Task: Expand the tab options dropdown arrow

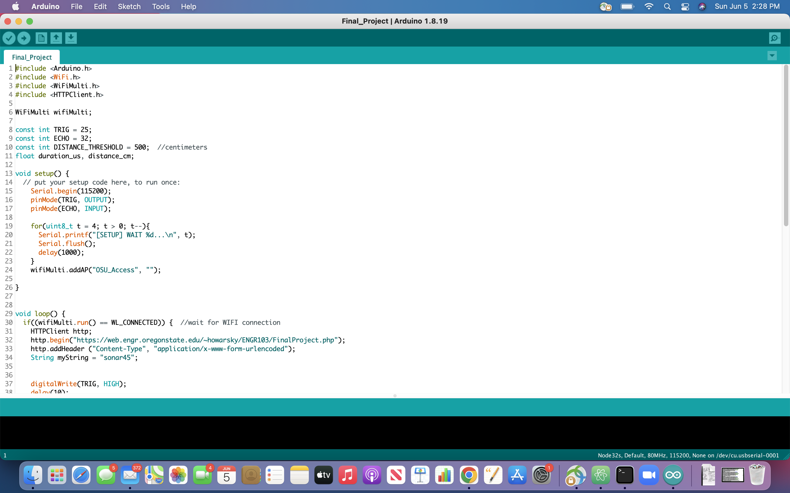Action: (x=772, y=55)
